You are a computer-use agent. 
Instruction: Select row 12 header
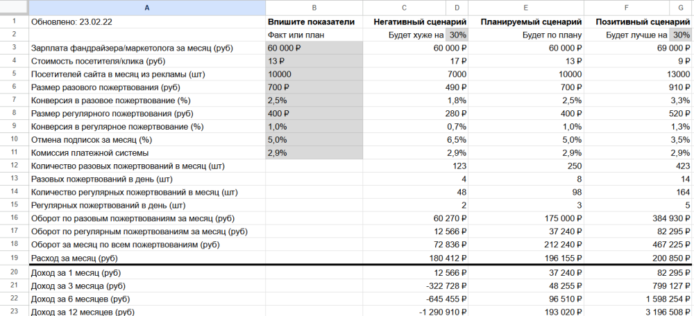[x=14, y=166]
